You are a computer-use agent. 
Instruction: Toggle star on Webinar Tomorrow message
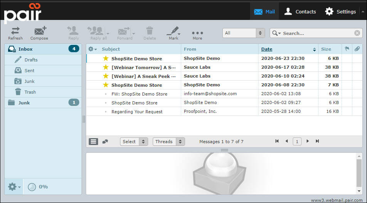pos(106,67)
